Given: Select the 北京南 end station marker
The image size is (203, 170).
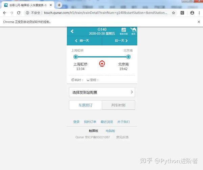Looking at the screenshot, I should pyautogui.click(x=128, y=57).
